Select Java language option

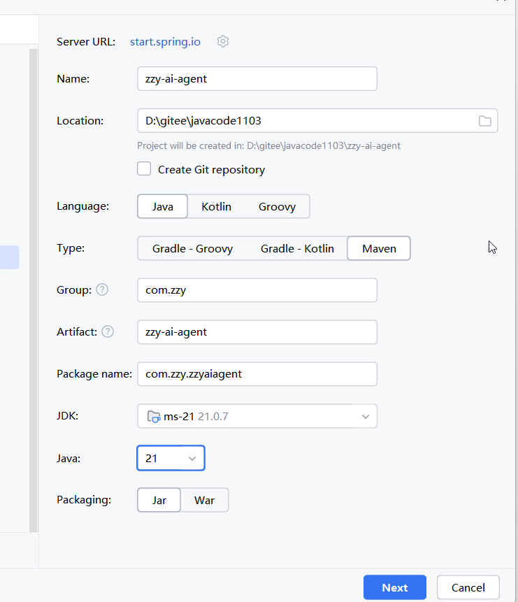[x=162, y=206]
